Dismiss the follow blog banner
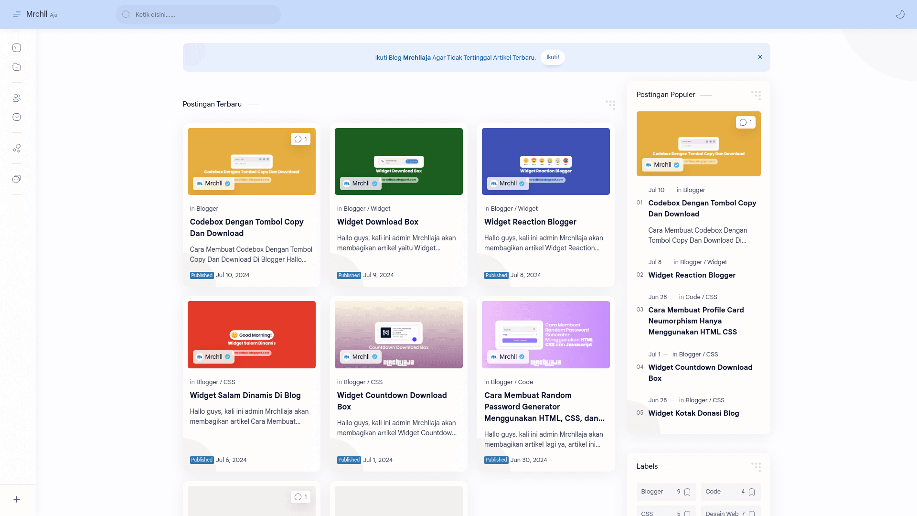The image size is (917, 516). pos(760,57)
